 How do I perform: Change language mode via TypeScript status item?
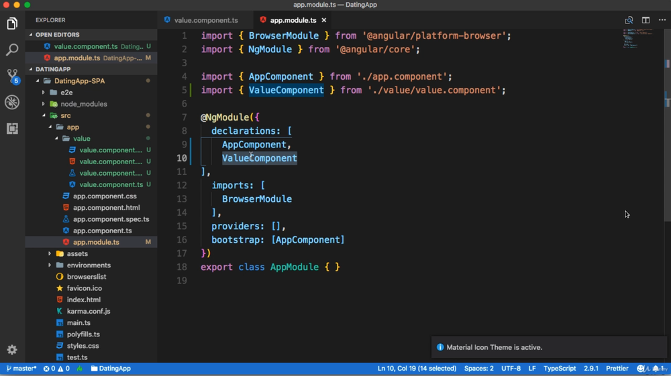(560, 369)
